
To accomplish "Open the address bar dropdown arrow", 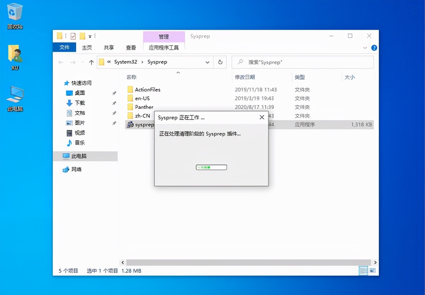I will click(x=208, y=62).
